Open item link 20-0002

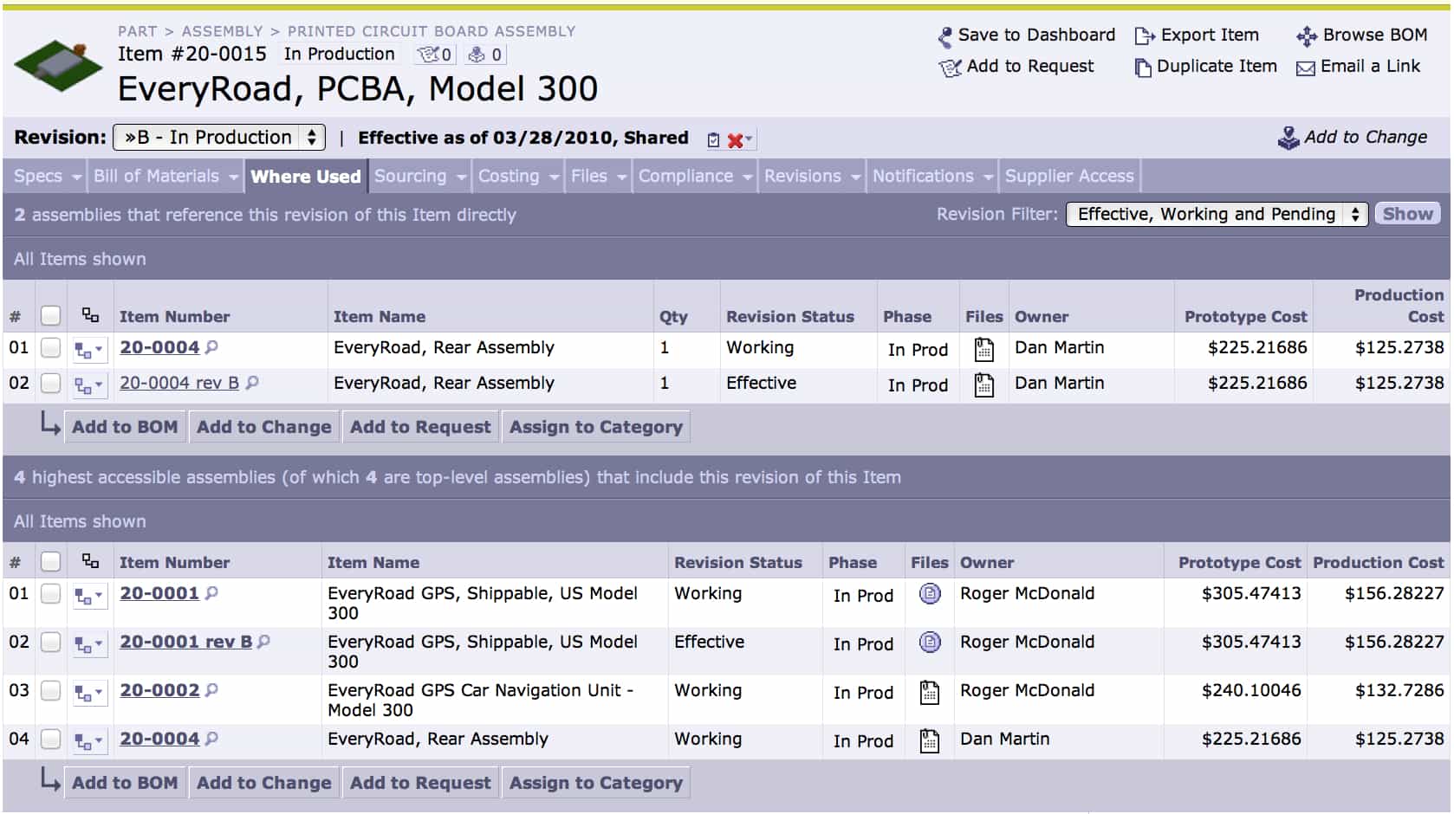click(159, 690)
